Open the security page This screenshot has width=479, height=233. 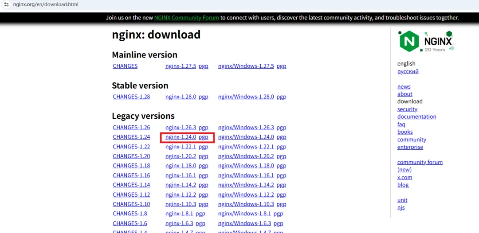click(407, 109)
